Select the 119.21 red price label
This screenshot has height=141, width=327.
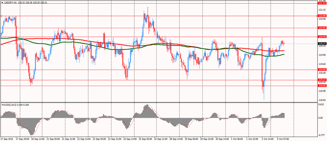pos(322,80)
